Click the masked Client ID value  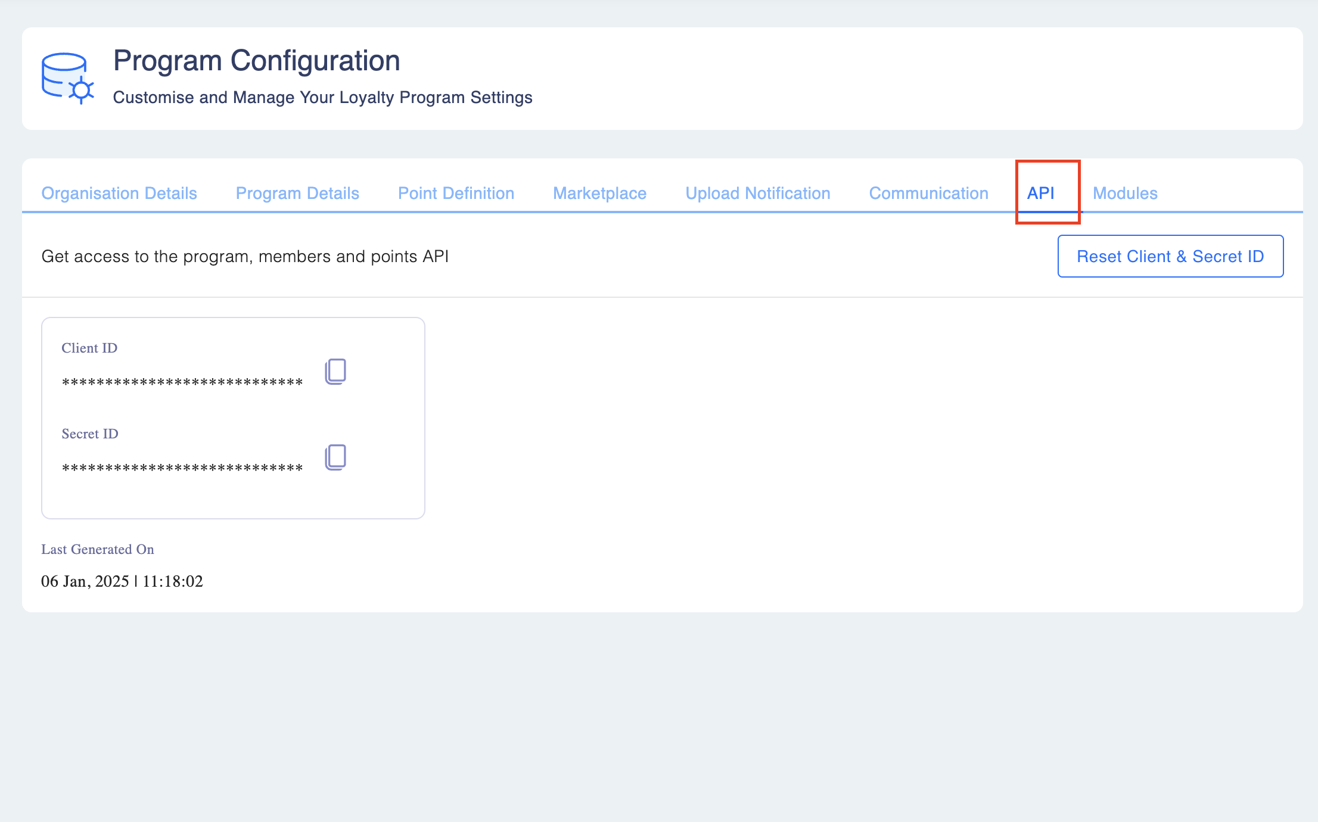point(182,382)
